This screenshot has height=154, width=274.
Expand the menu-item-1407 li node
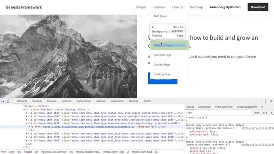(x=27, y=120)
